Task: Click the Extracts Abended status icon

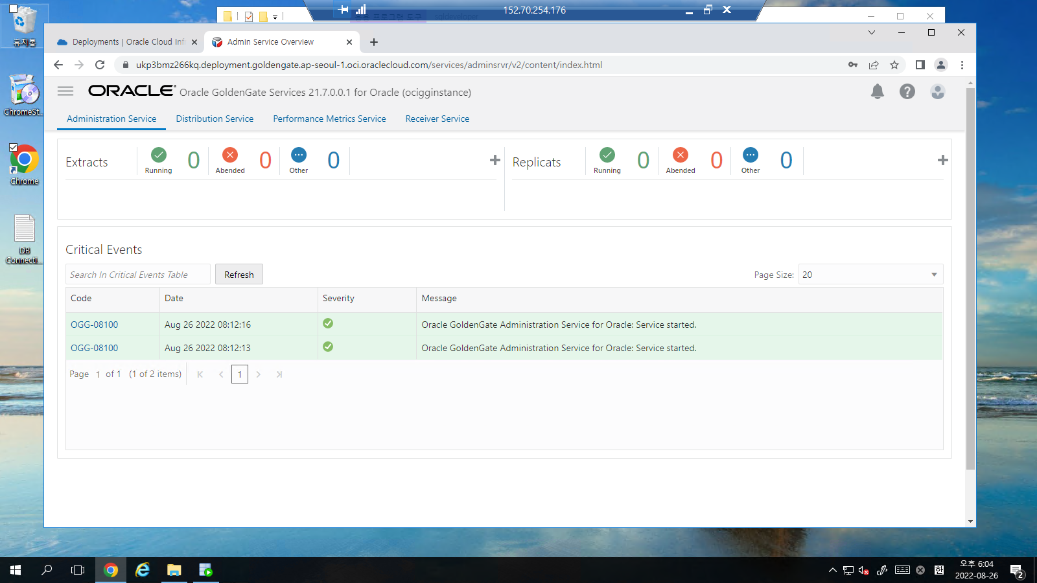Action: [x=230, y=155]
